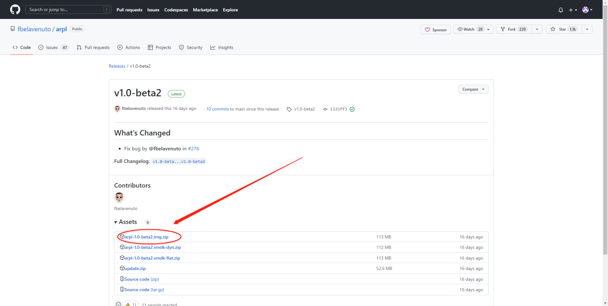Image resolution: width=608 pixels, height=306 pixels.
Task: Click the Source code (zip) file icon
Action: pos(122,279)
